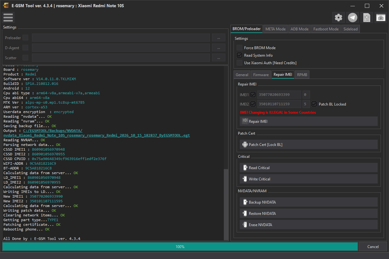Enable the D-Agent checkbox
The image size is (389, 259).
tap(25, 48)
